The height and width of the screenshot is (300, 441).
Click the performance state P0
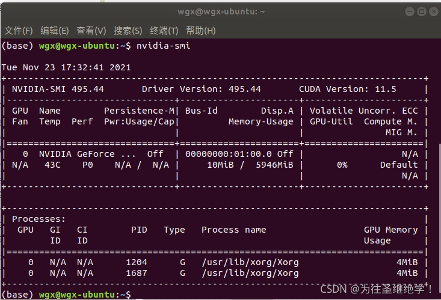coord(88,165)
